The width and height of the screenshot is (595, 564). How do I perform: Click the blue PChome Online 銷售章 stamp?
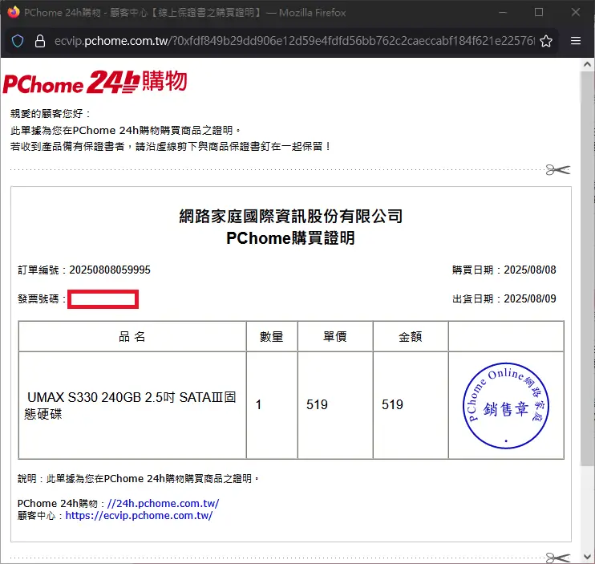point(506,405)
